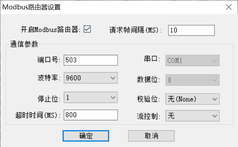Open the 校验位 dropdown showing 无(None)

click(192, 99)
